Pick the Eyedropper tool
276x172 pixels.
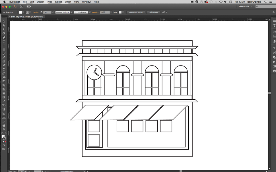[x=4, y=101]
